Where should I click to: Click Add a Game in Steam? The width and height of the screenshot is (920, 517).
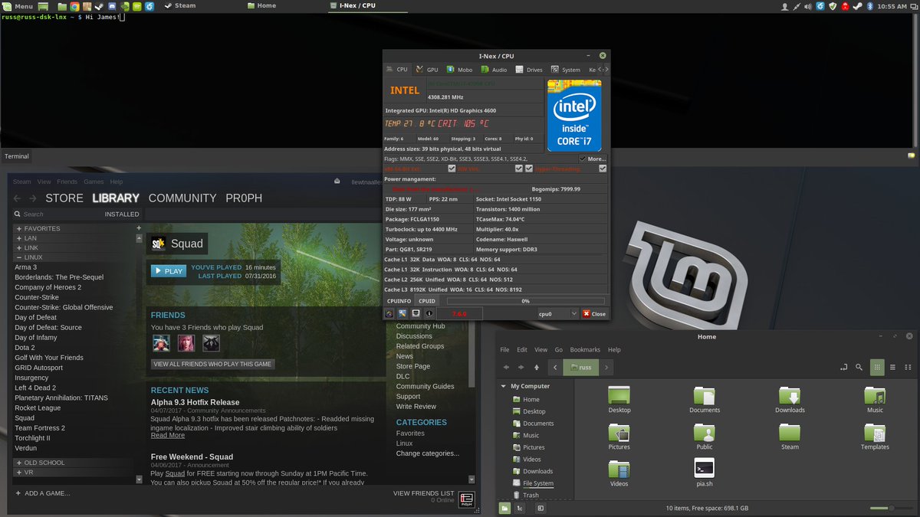point(42,493)
